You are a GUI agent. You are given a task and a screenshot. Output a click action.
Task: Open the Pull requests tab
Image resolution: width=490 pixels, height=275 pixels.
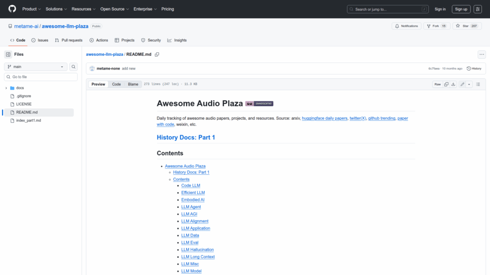(x=69, y=40)
